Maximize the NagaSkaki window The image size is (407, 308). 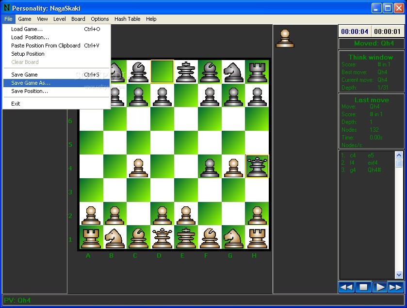(x=388, y=8)
